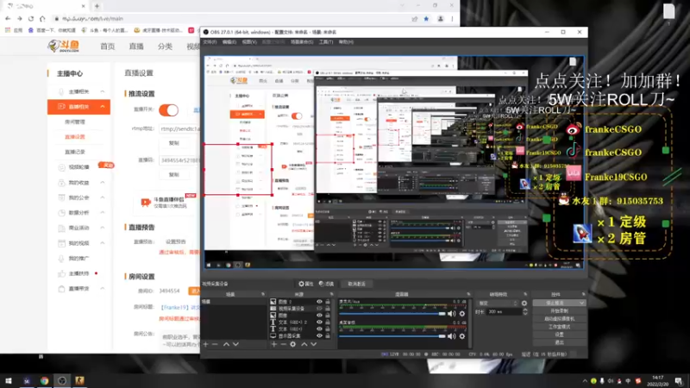The image size is (690, 388).
Task: Hide the 文本 (GDI+) 2 source
Action: point(319,322)
